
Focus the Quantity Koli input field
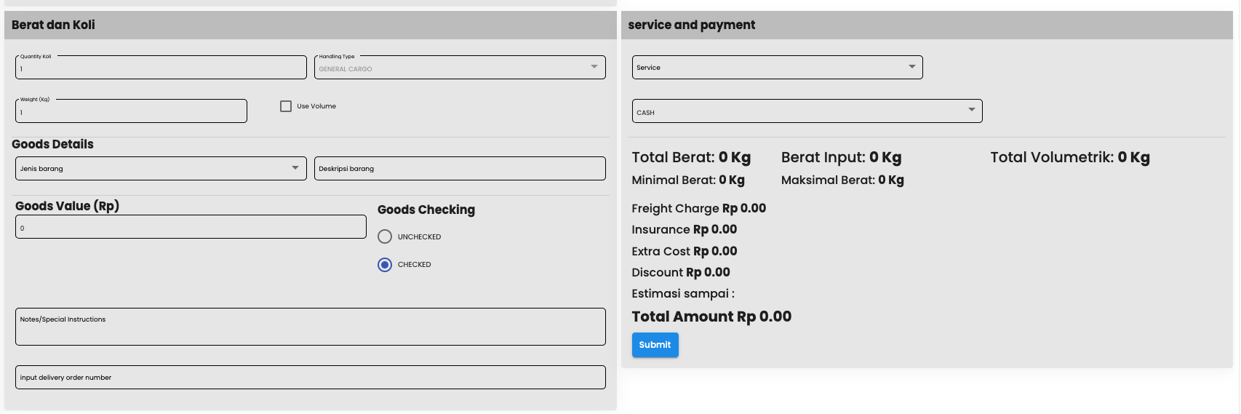point(160,68)
